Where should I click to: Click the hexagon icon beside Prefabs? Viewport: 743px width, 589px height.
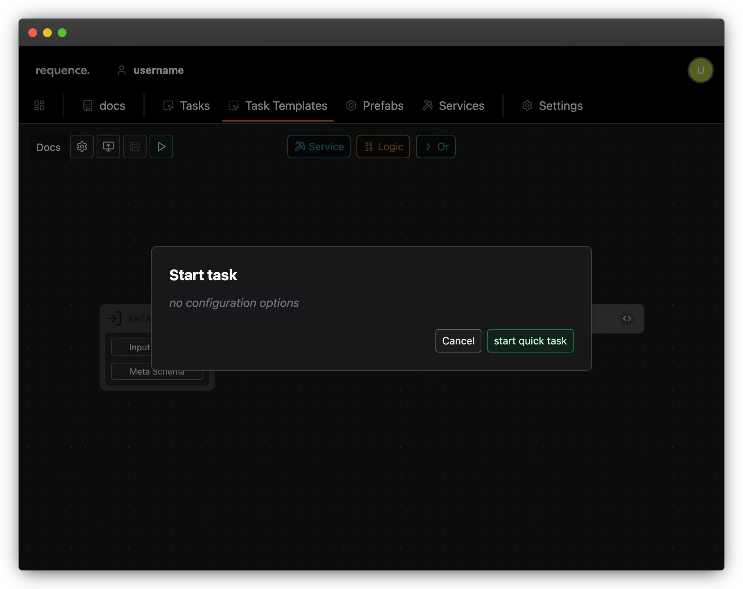351,105
